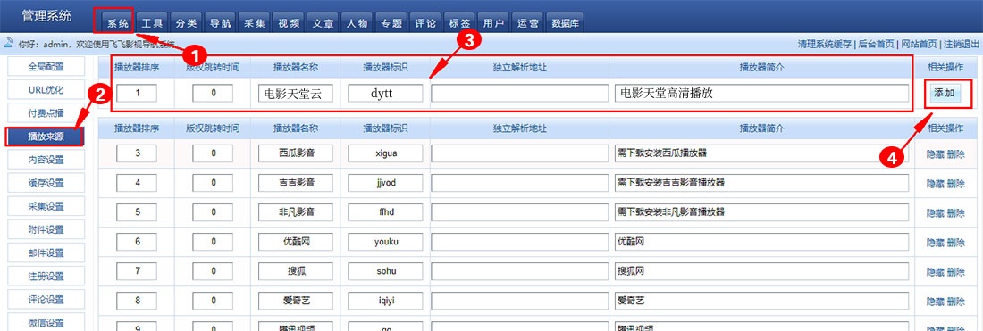Click the sohu identifier field
Image resolution: width=983 pixels, height=331 pixels.
pos(385,271)
